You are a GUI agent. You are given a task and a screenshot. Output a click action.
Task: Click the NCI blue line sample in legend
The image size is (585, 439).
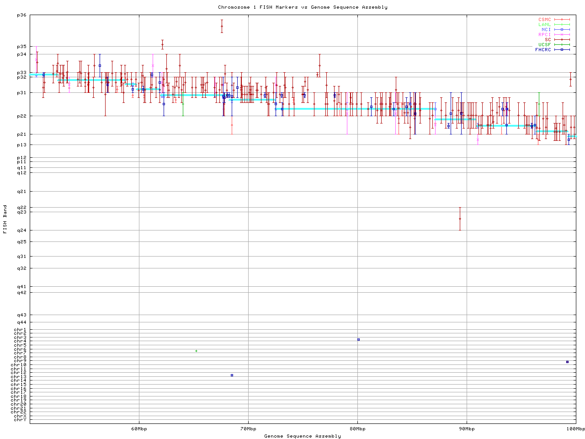point(562,29)
